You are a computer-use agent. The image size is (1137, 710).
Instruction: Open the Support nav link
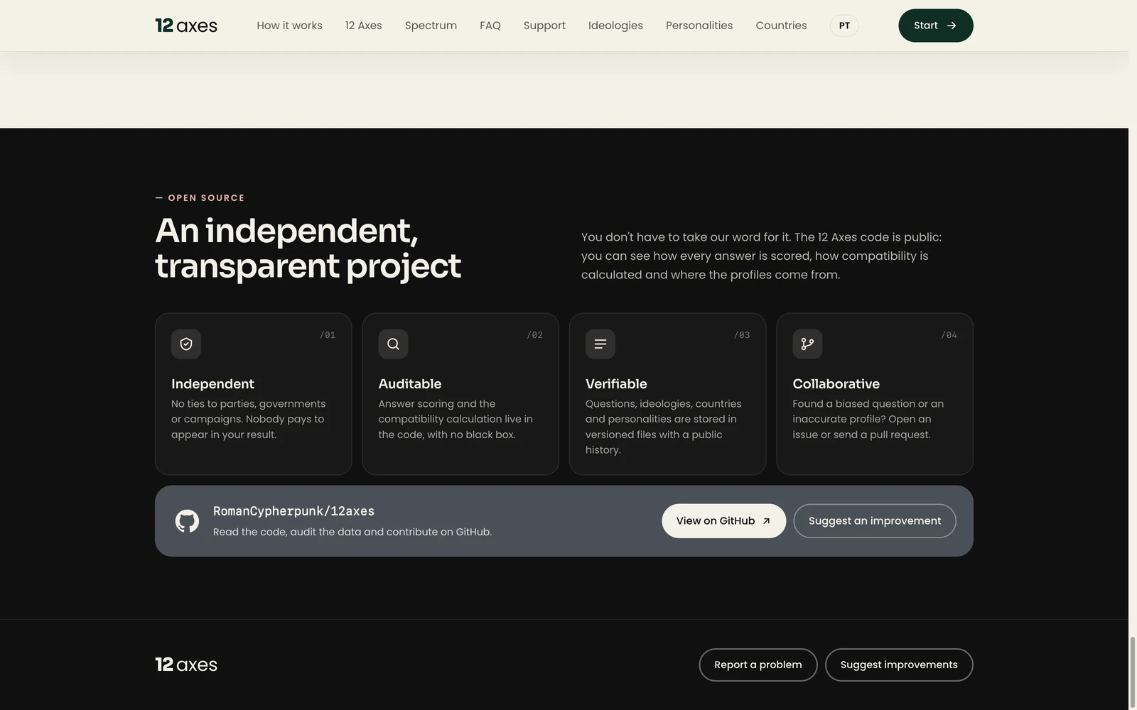pyautogui.click(x=544, y=26)
